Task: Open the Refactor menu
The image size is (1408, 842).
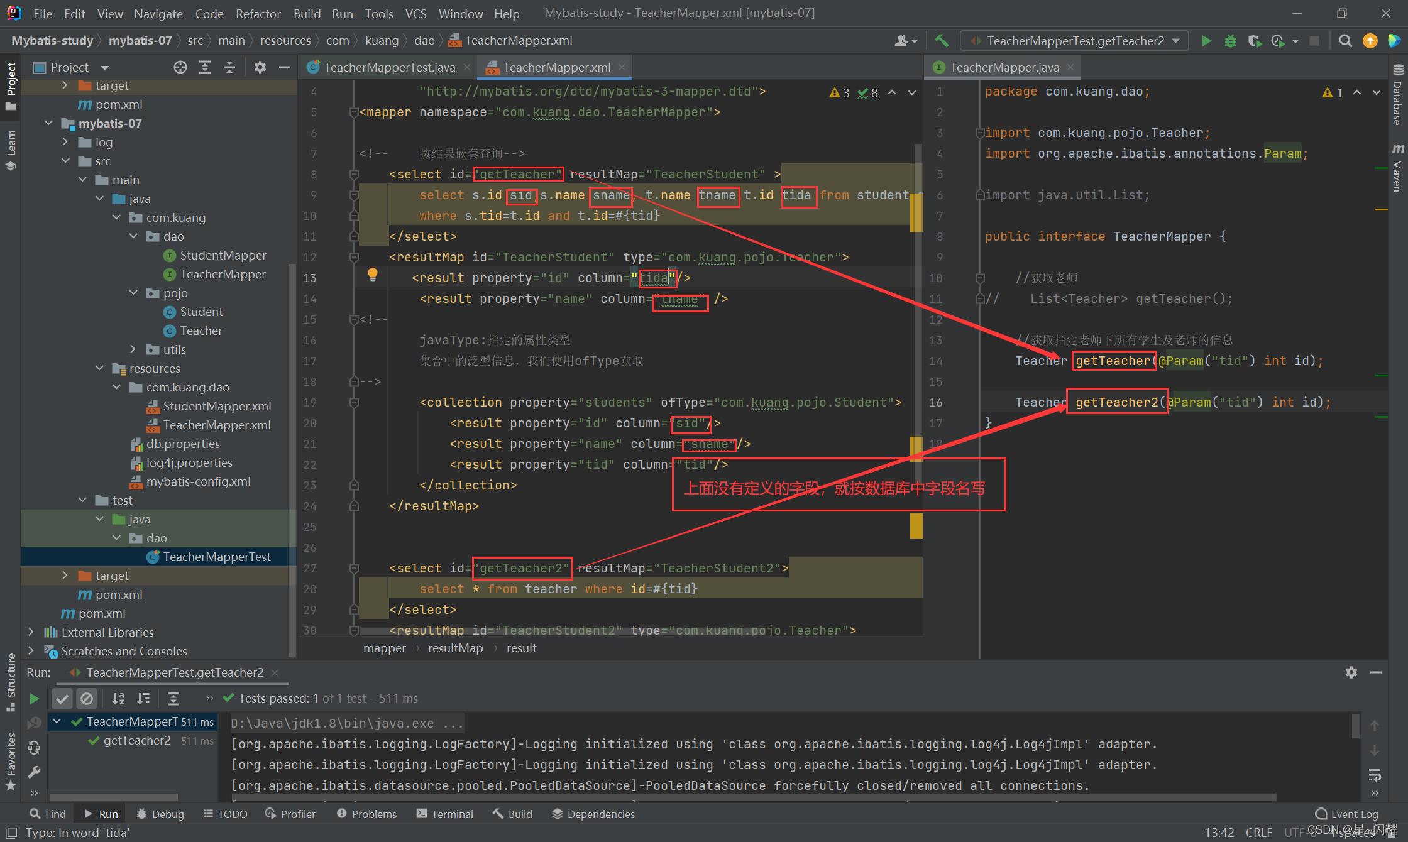Action: pyautogui.click(x=258, y=13)
